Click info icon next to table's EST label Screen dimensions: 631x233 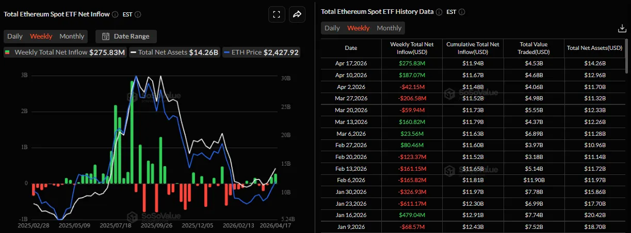point(461,11)
